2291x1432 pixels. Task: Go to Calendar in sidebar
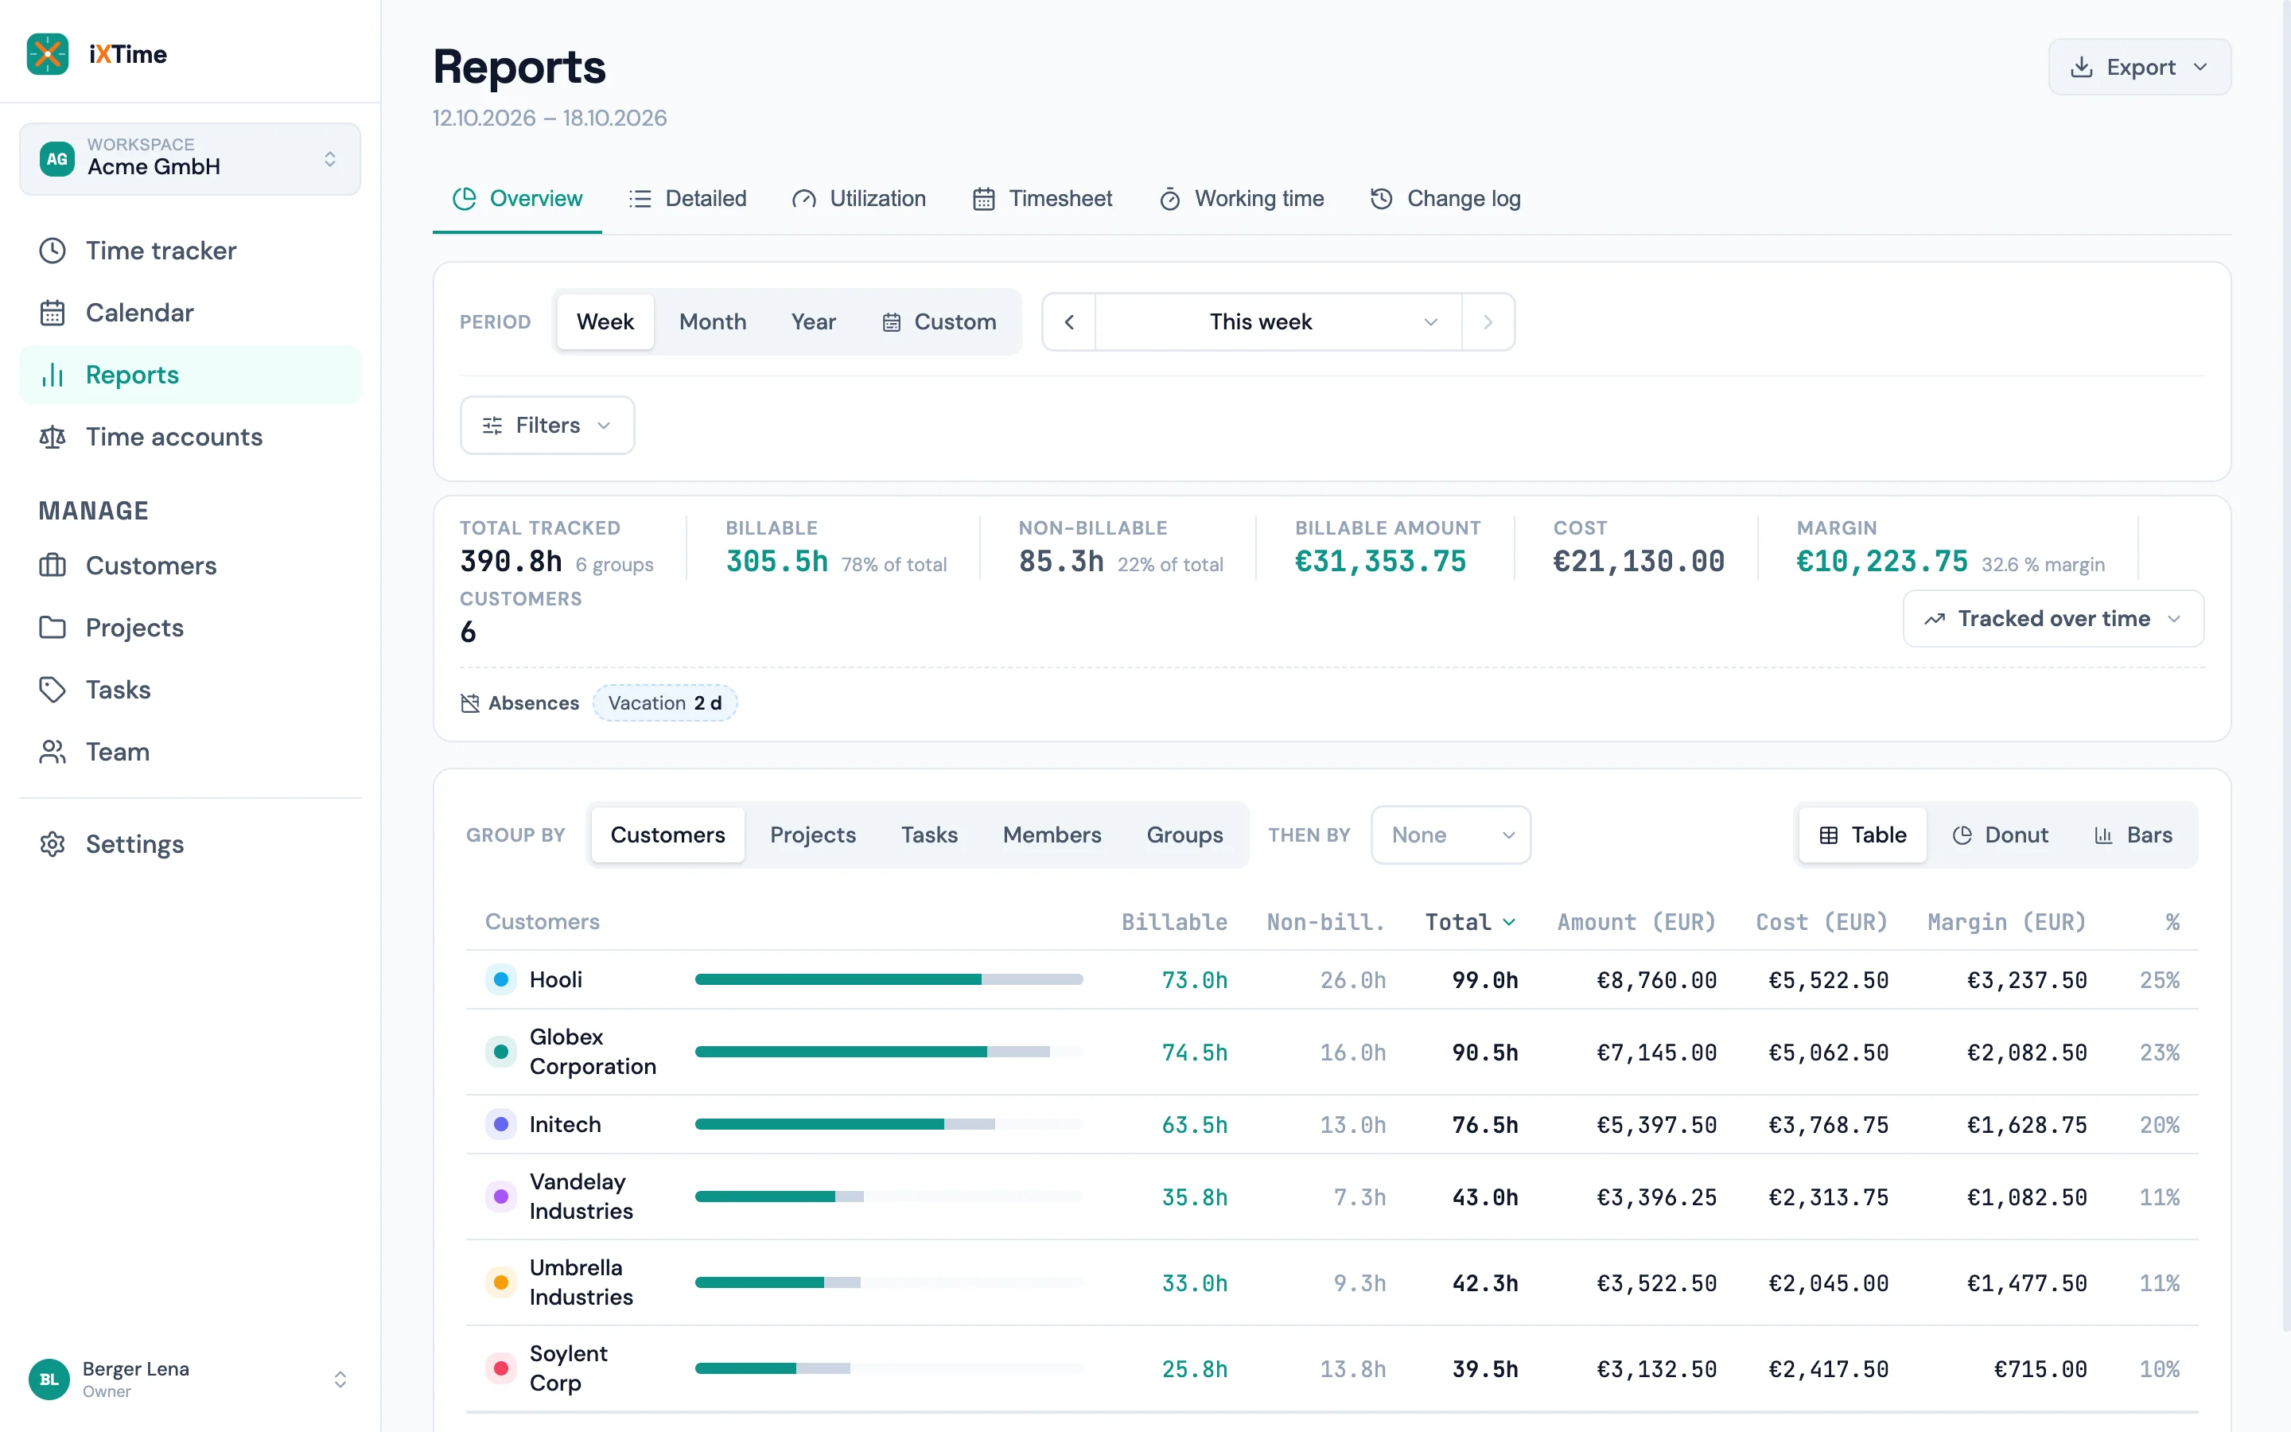pyautogui.click(x=189, y=313)
